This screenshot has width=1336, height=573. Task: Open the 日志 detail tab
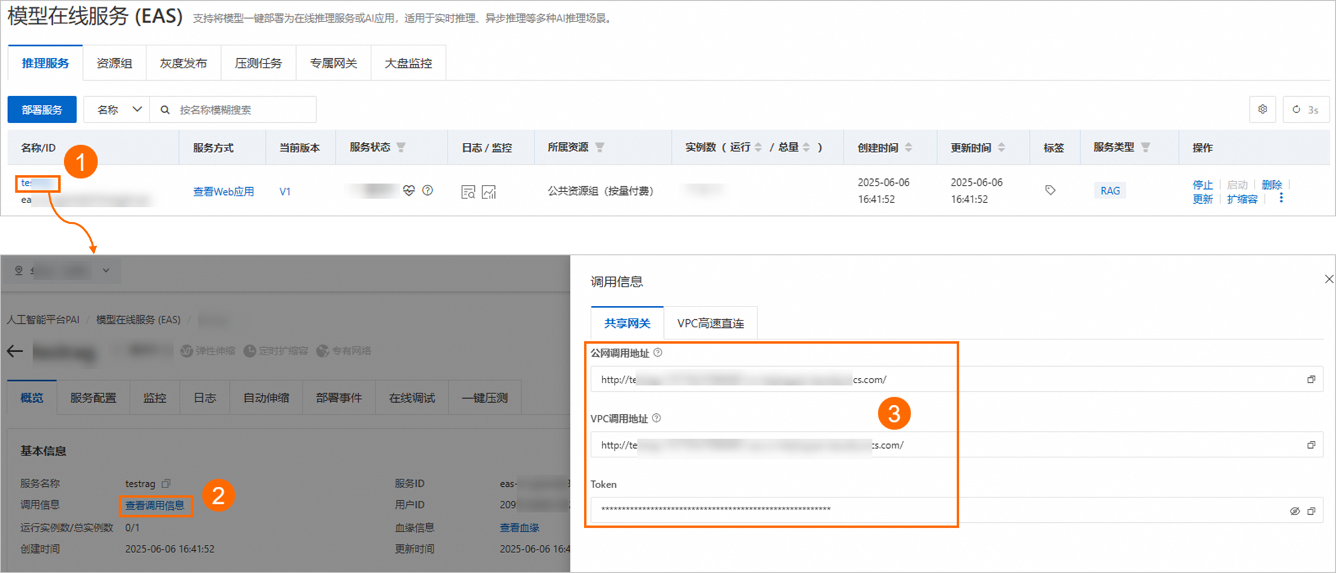[x=204, y=398]
